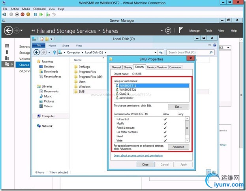
Task: Click the Edit... permissions button
Action: click(178, 107)
